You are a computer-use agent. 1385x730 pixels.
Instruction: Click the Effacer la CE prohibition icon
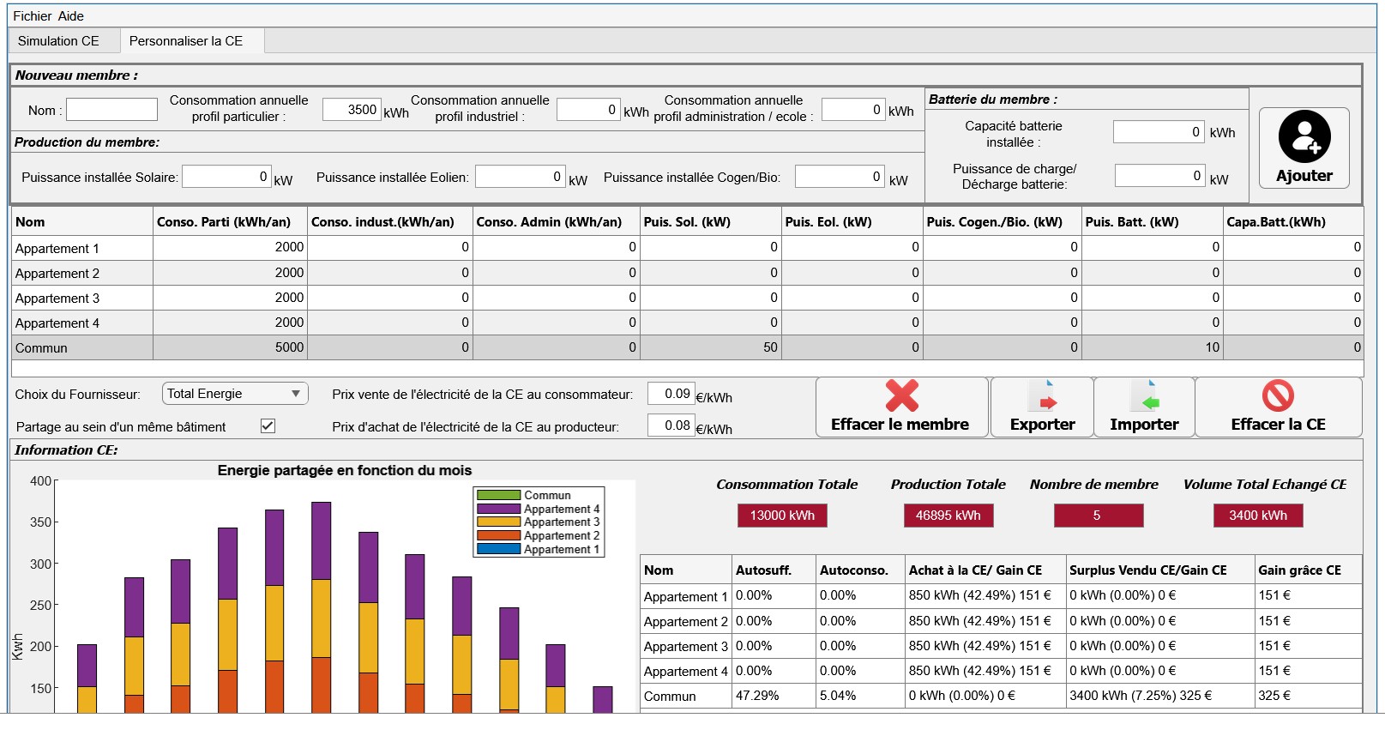tap(1278, 395)
